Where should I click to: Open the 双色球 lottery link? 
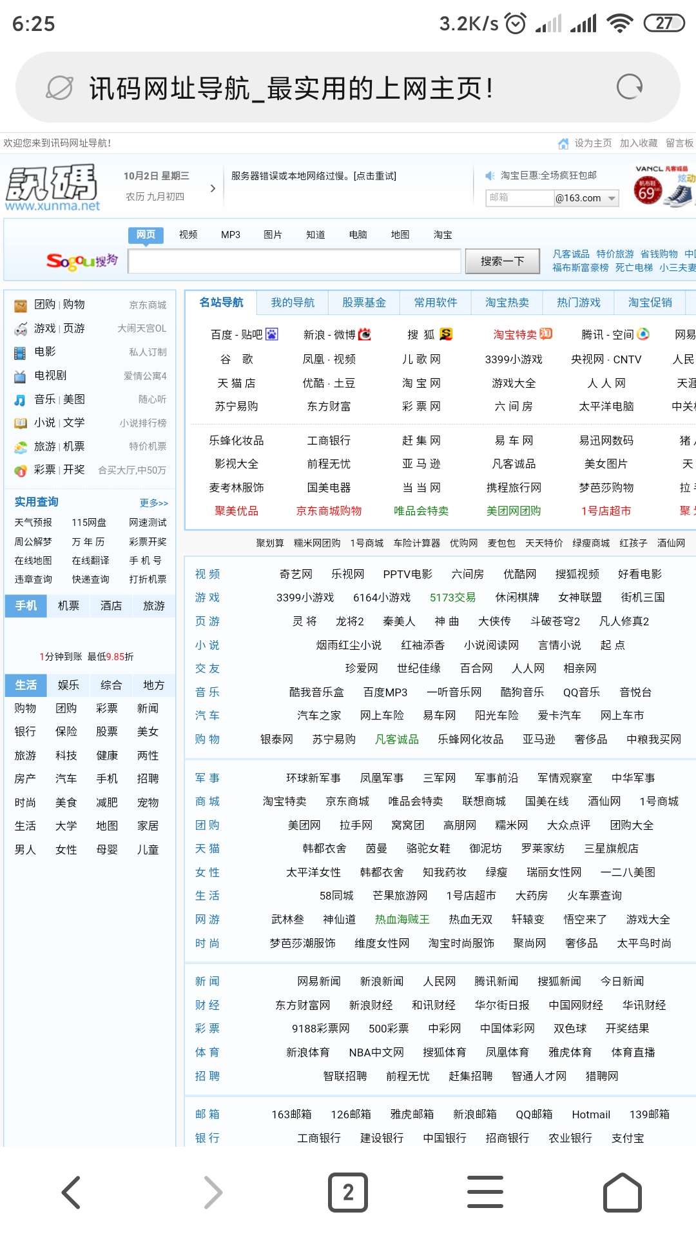570,1029
